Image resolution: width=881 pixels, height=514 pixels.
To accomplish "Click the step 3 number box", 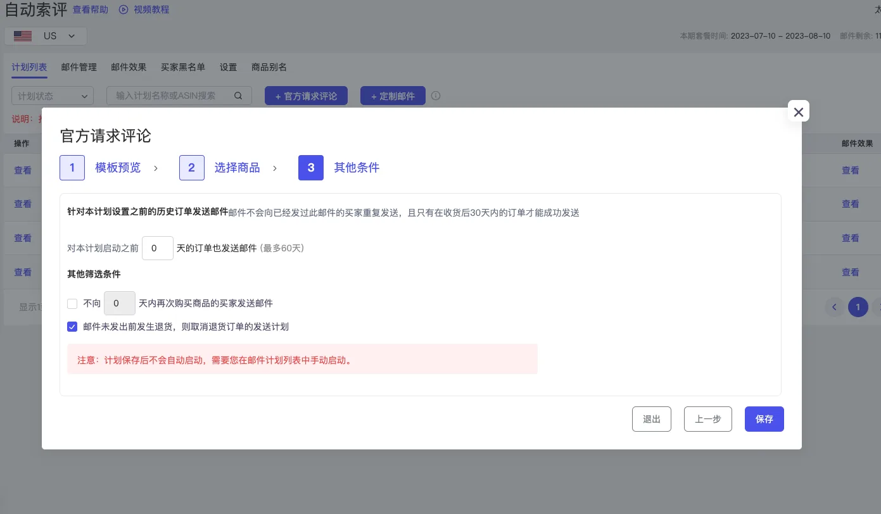I will 311,168.
